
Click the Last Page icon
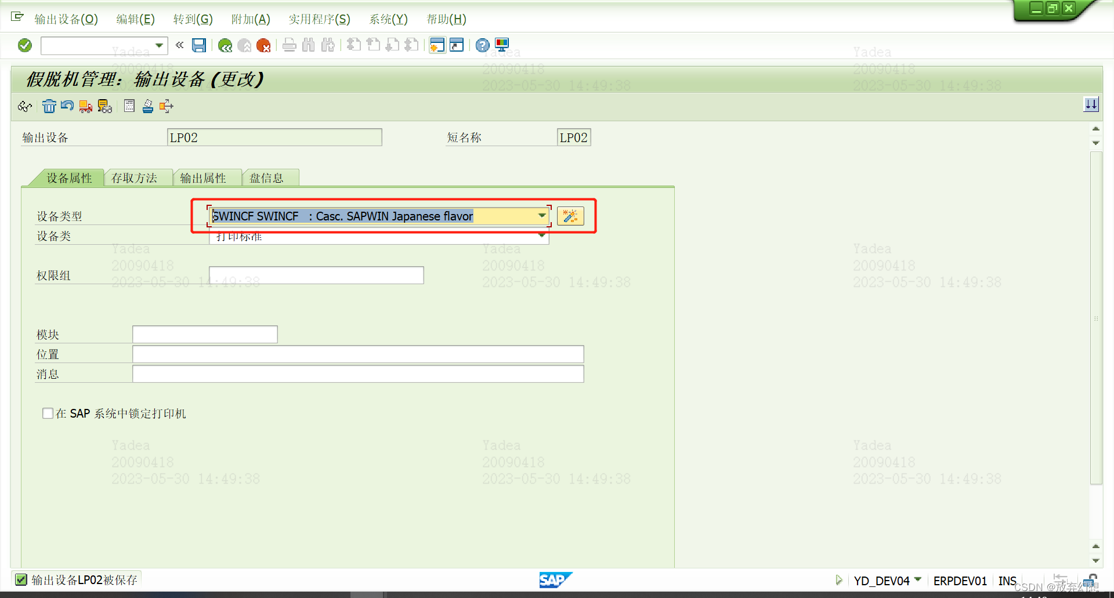(x=411, y=45)
